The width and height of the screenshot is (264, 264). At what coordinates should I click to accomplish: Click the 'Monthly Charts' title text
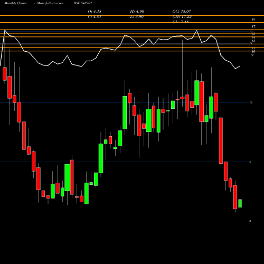coord(15,3)
